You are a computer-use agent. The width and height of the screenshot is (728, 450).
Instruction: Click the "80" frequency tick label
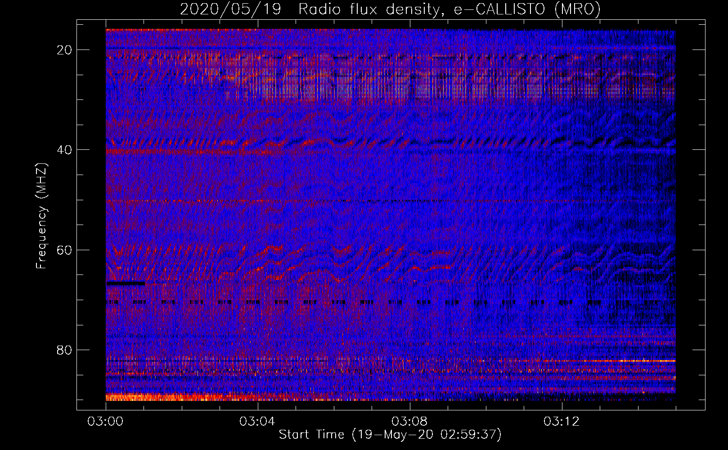(x=64, y=350)
